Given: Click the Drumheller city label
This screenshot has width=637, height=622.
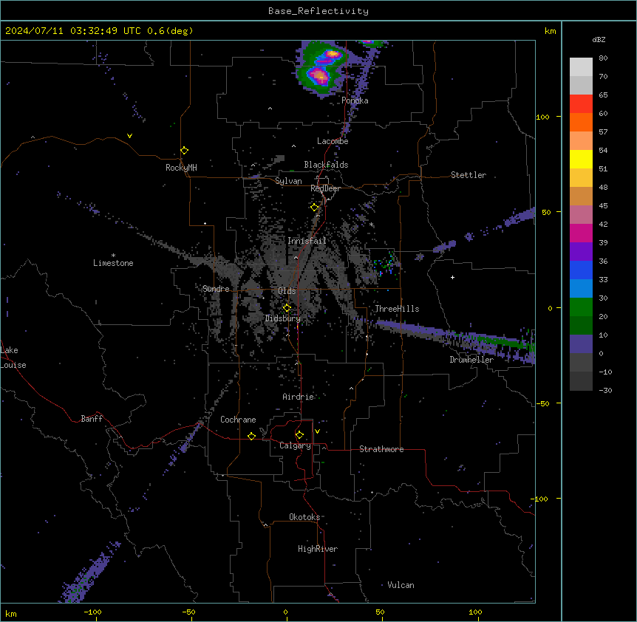Looking at the screenshot, I should pyautogui.click(x=471, y=360).
